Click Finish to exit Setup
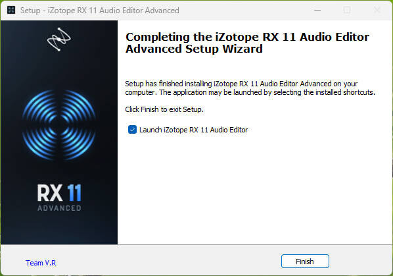Screen dimensions: 393x276 click(305, 262)
